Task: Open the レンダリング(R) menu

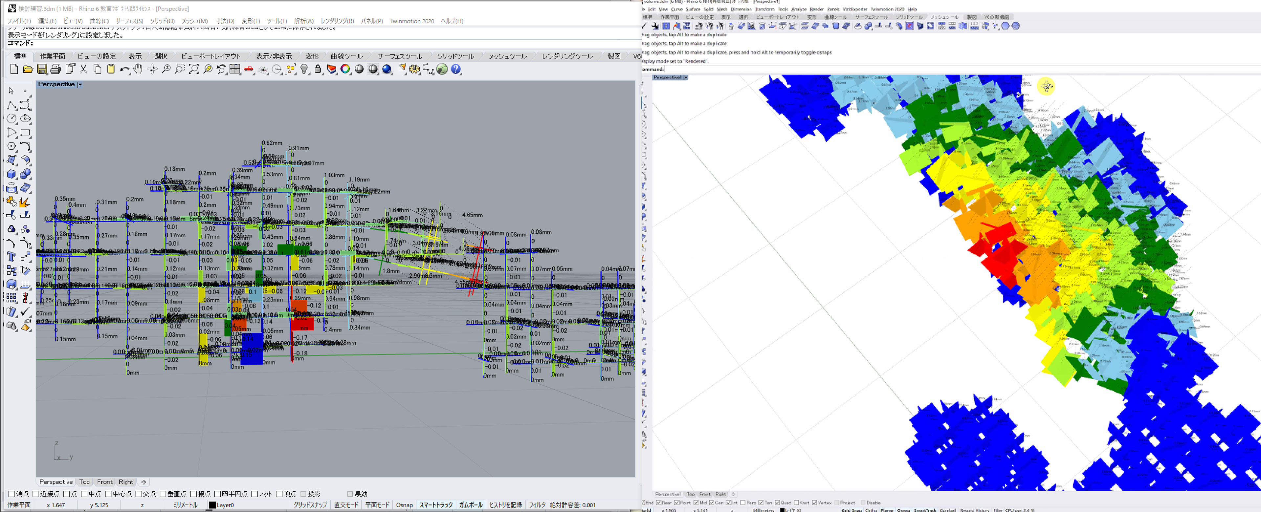Action: point(337,21)
